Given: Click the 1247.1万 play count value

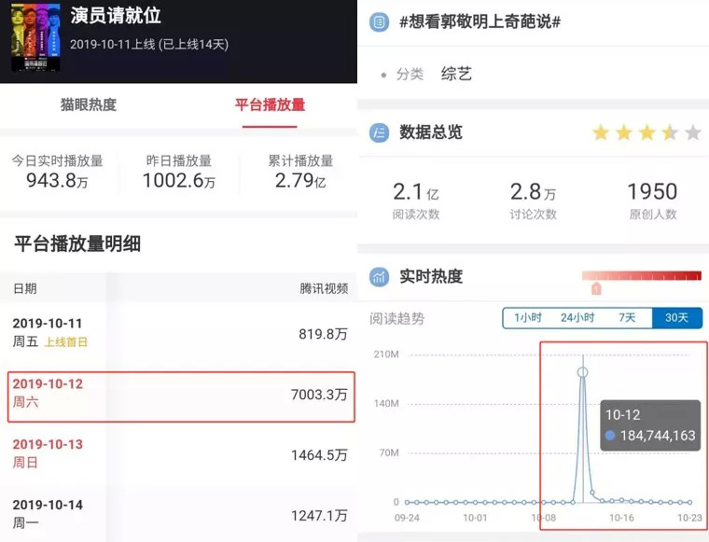Looking at the screenshot, I should [319, 516].
